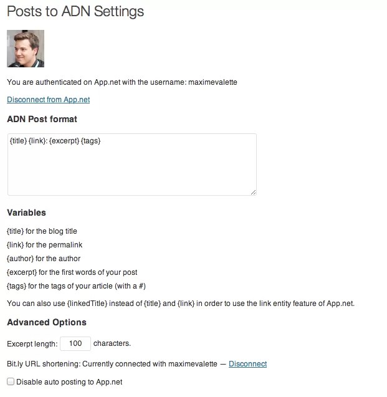Screen dimensions: 387x397
Task: Disconnect the Bit.ly URL shortening account
Action: [247, 364]
